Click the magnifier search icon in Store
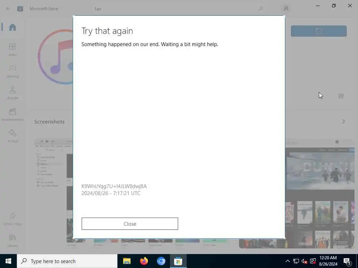The image size is (358, 268). pyautogui.click(x=261, y=9)
